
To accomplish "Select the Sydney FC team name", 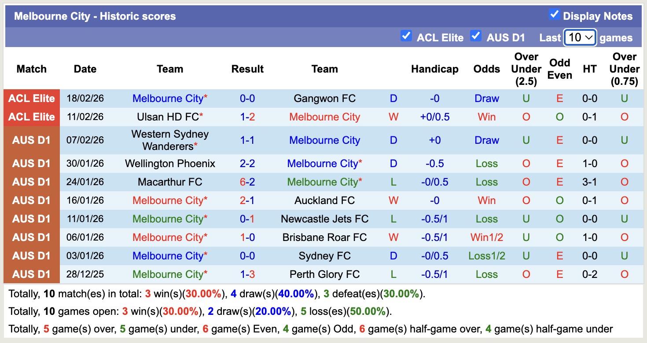I will click(324, 255).
